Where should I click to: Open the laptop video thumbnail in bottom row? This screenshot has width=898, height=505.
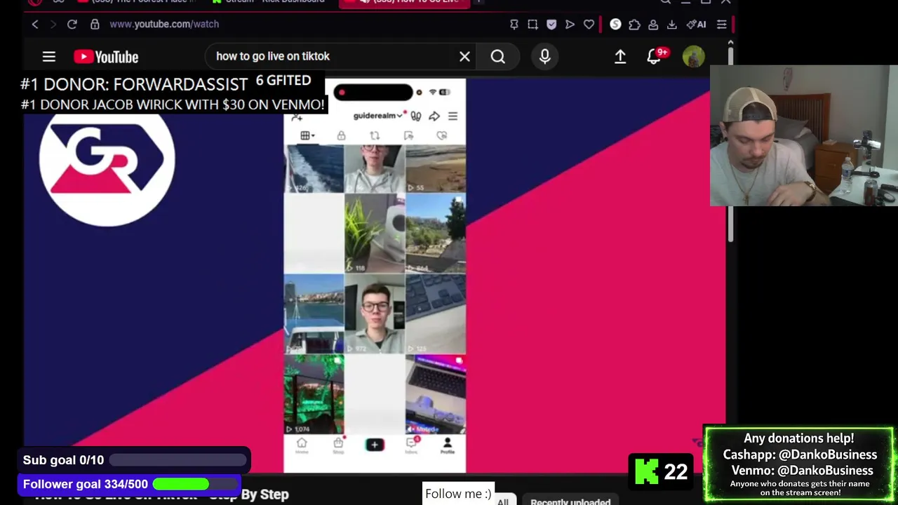point(436,394)
